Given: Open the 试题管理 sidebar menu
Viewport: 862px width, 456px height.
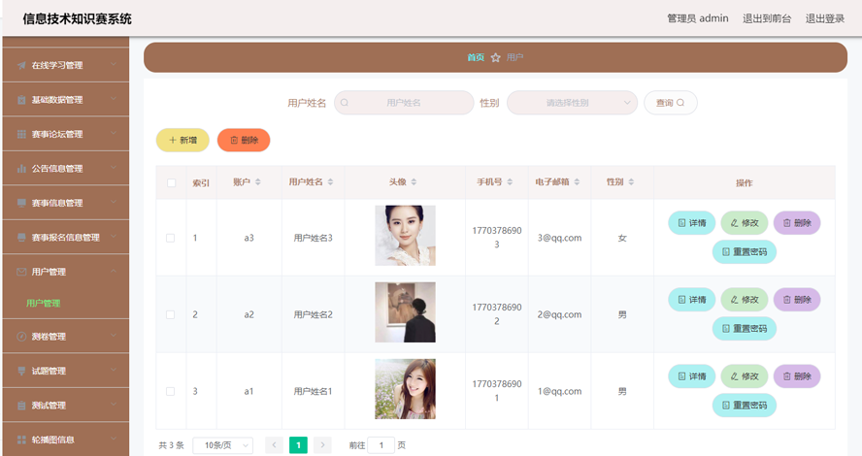Looking at the screenshot, I should pyautogui.click(x=66, y=371).
